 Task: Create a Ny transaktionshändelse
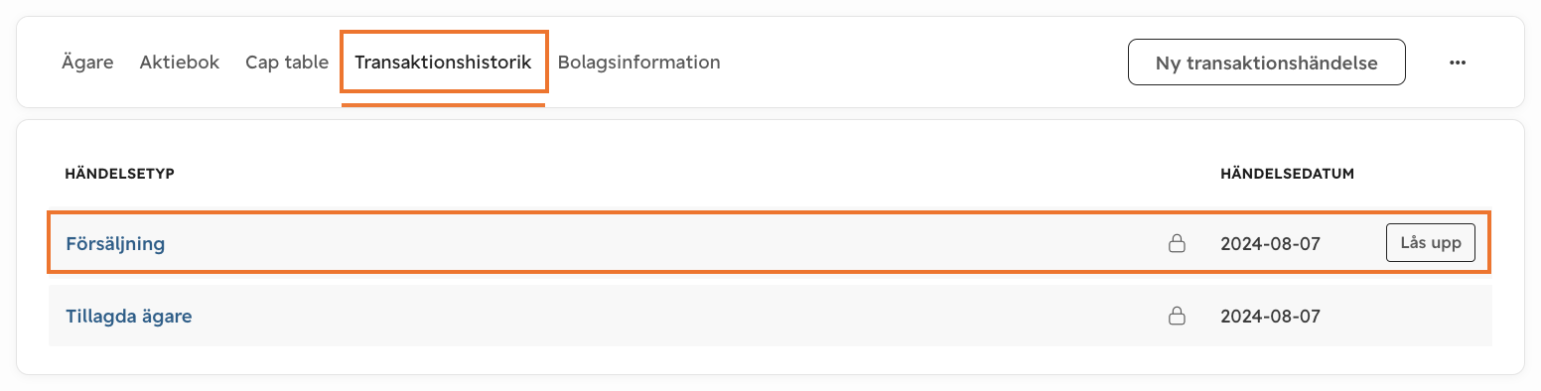1266,63
